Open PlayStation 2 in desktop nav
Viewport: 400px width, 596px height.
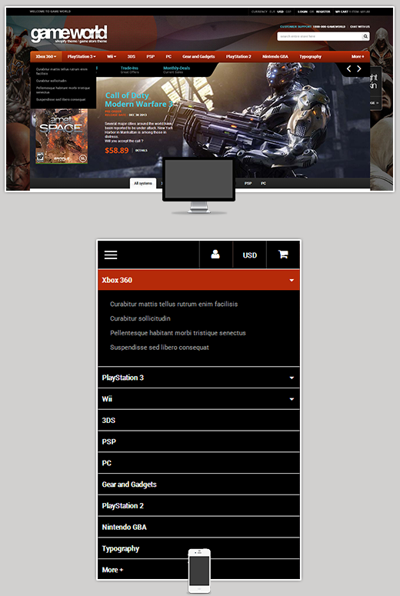(x=238, y=57)
